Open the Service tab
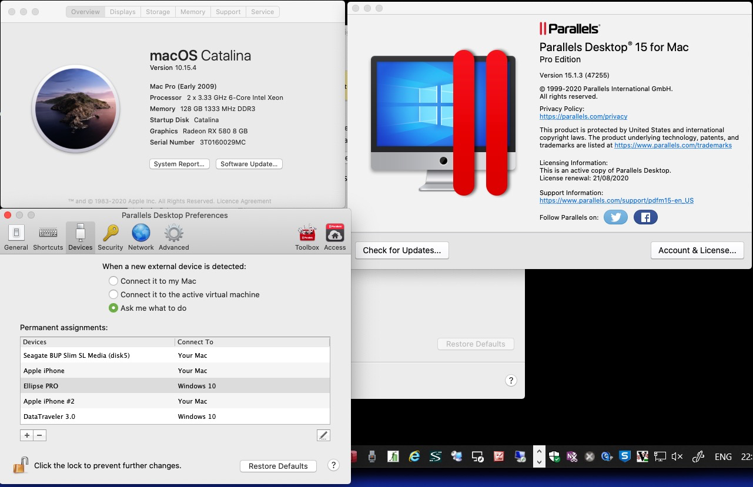This screenshot has height=487, width=753. pos(263,12)
